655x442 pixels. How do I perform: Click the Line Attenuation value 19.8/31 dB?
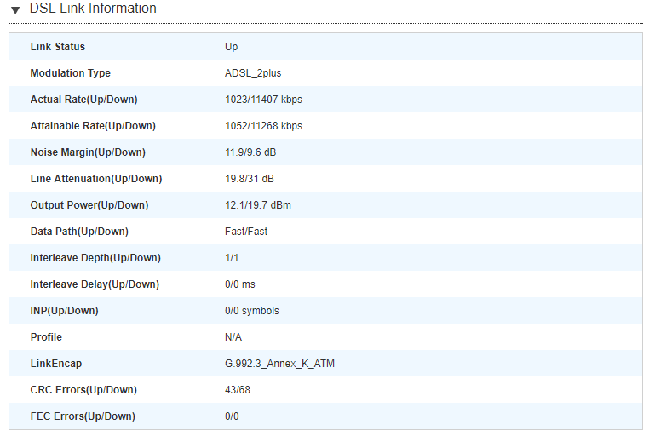click(250, 179)
